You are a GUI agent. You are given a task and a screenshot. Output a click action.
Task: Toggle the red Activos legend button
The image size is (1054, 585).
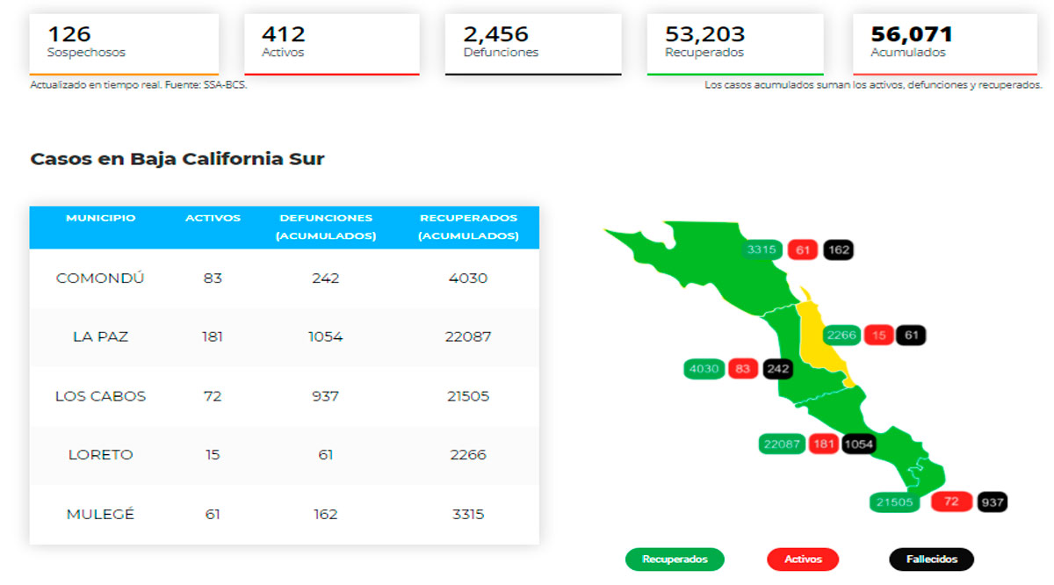tap(803, 560)
